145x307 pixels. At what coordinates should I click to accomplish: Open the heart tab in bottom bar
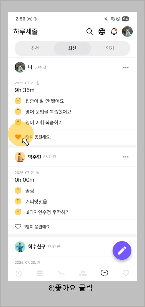coord(126,273)
